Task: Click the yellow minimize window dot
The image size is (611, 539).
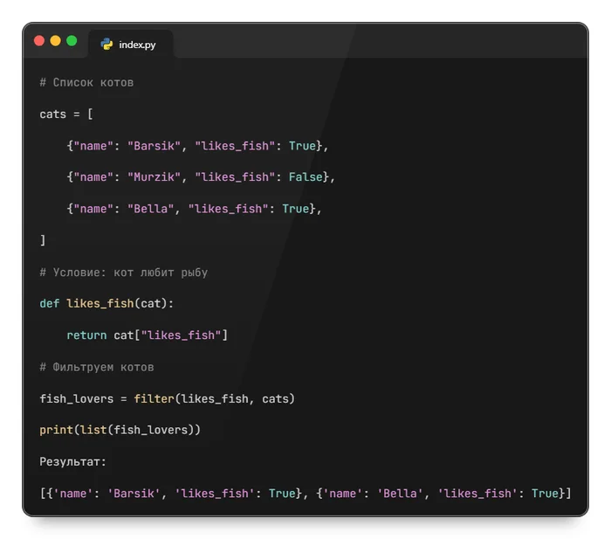Action: 55,41
